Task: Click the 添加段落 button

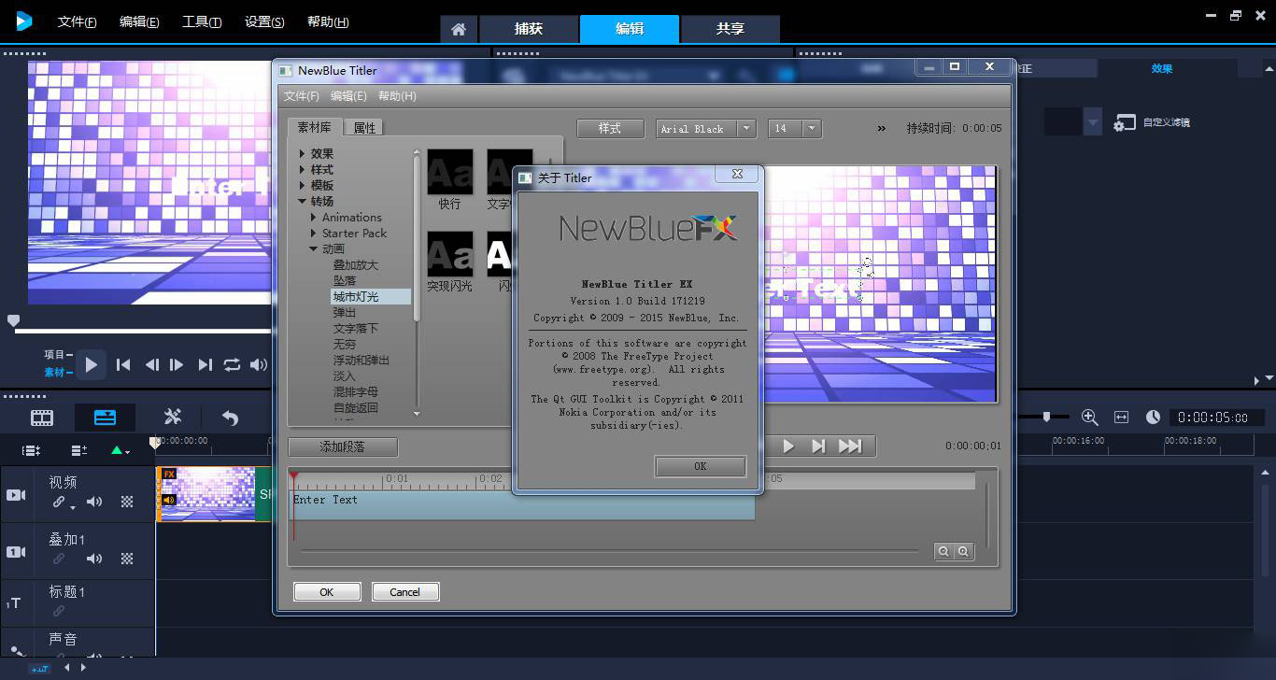Action: [x=343, y=447]
